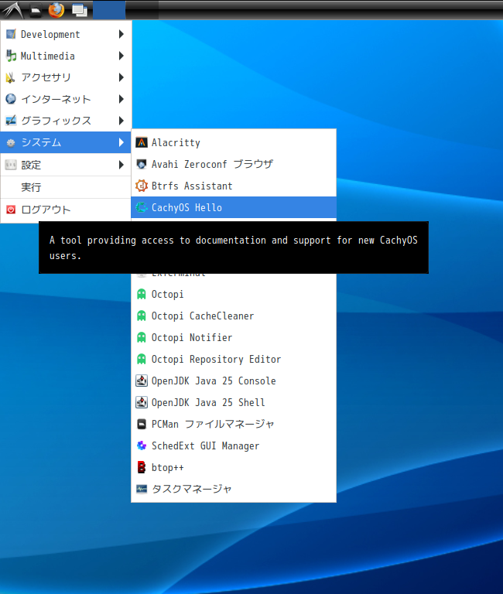Screen dimensions: 503x594
Task: Launch CachyOS Hello
Action: 234,207
